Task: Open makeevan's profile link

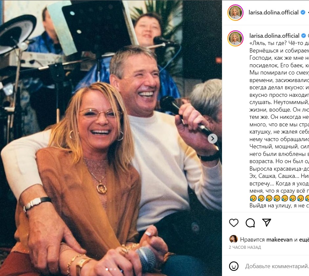Action: pyautogui.click(x=280, y=240)
